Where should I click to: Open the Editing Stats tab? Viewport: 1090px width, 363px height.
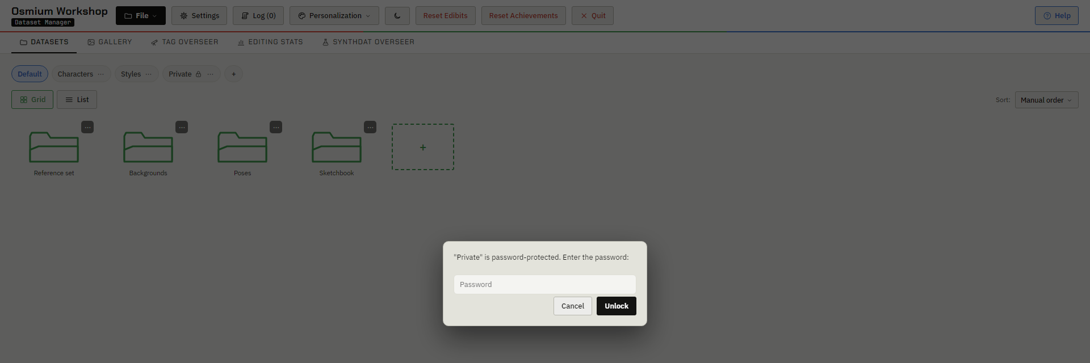[270, 42]
